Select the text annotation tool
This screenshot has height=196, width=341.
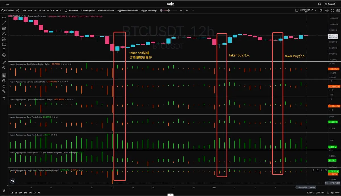click(4, 50)
